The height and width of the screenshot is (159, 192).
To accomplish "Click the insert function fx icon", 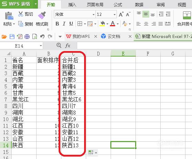I will 68,46.
